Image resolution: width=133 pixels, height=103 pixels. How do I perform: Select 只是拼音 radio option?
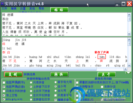coord(31,83)
